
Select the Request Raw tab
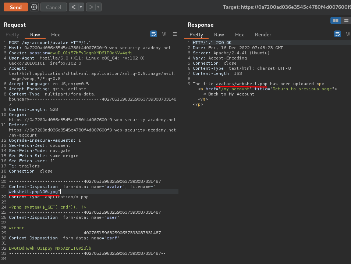(35, 35)
